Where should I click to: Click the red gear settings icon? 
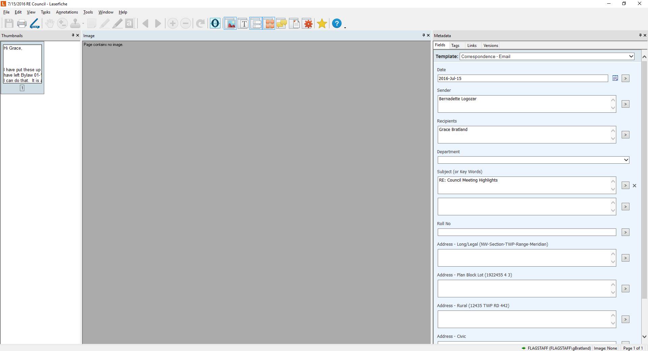coord(308,24)
